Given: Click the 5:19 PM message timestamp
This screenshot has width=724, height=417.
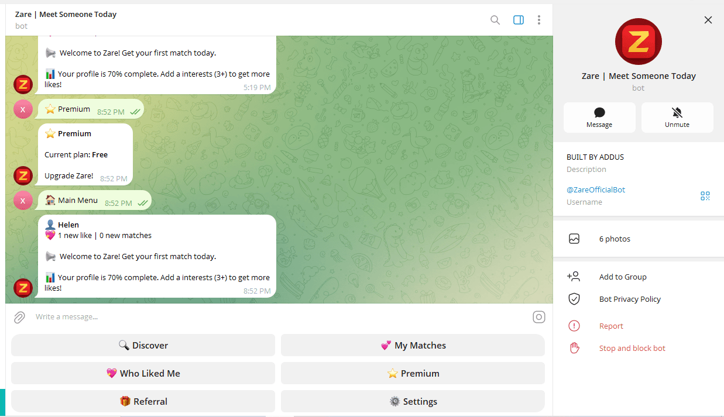Looking at the screenshot, I should coord(257,88).
